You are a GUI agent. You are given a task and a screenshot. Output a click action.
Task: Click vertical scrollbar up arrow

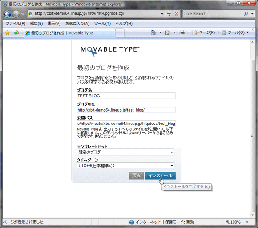point(252,42)
